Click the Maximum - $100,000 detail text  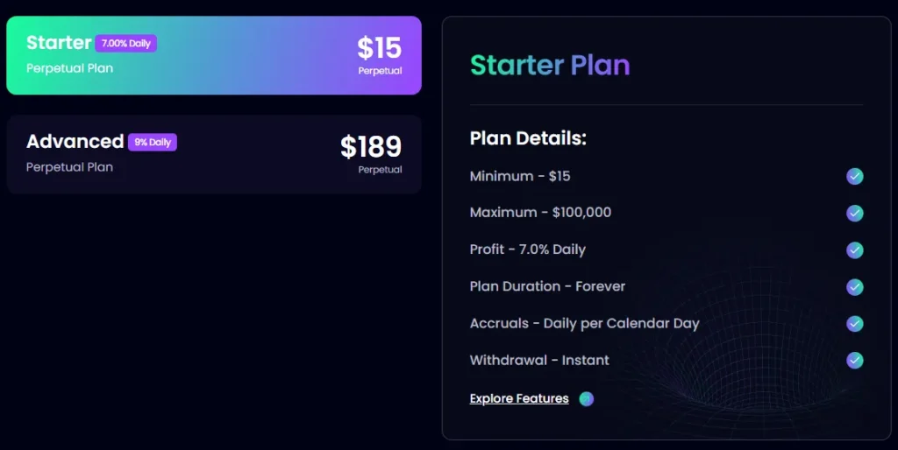pos(540,213)
